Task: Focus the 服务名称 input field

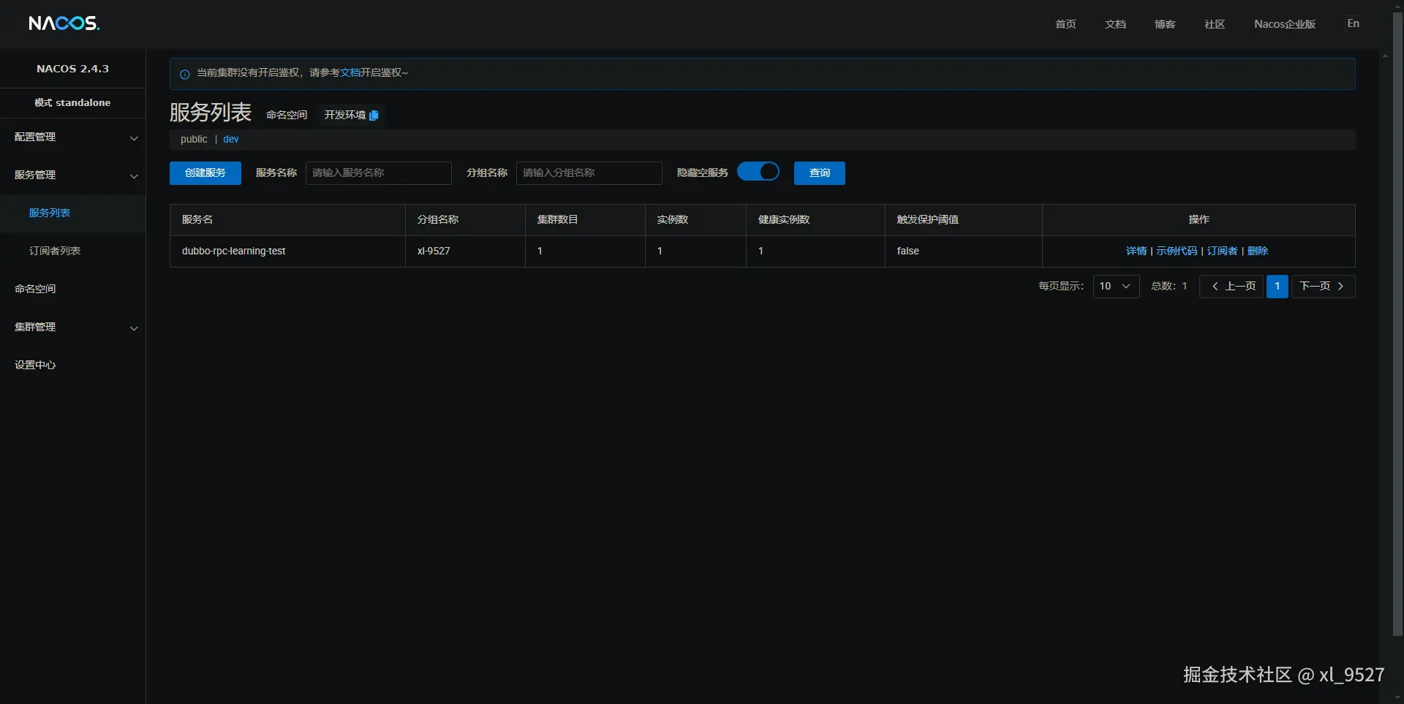Action: point(379,173)
